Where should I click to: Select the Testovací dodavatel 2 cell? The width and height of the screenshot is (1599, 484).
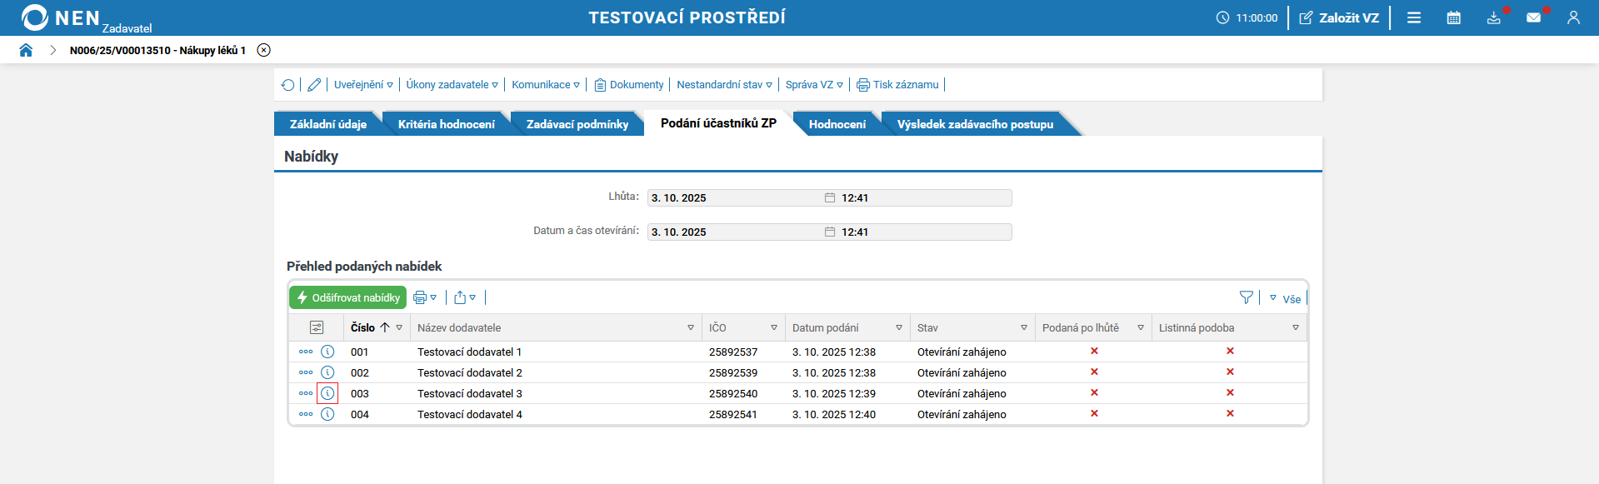click(470, 372)
